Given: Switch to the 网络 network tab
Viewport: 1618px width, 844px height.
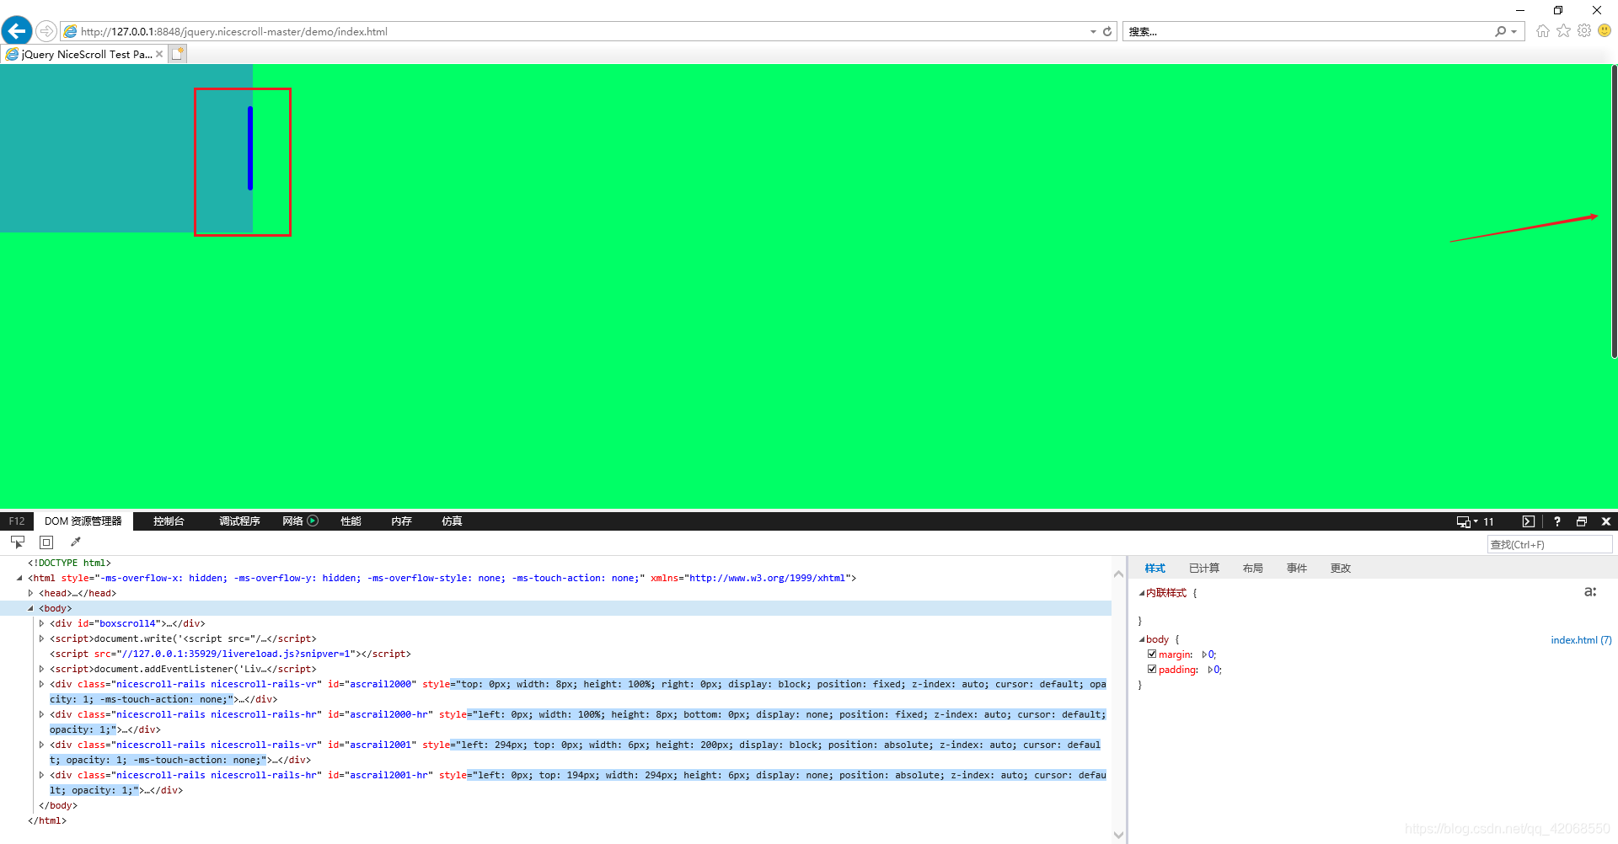Looking at the screenshot, I should pos(292,521).
